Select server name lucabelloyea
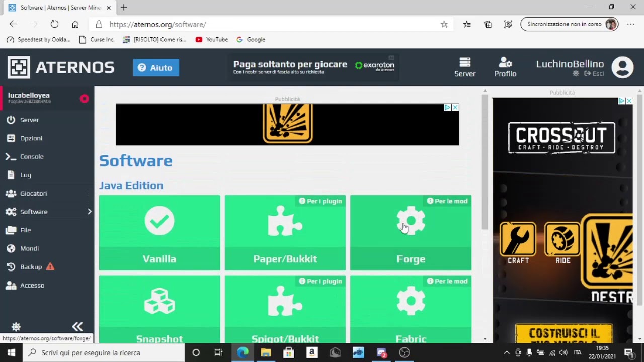The image size is (644, 362). point(29,95)
